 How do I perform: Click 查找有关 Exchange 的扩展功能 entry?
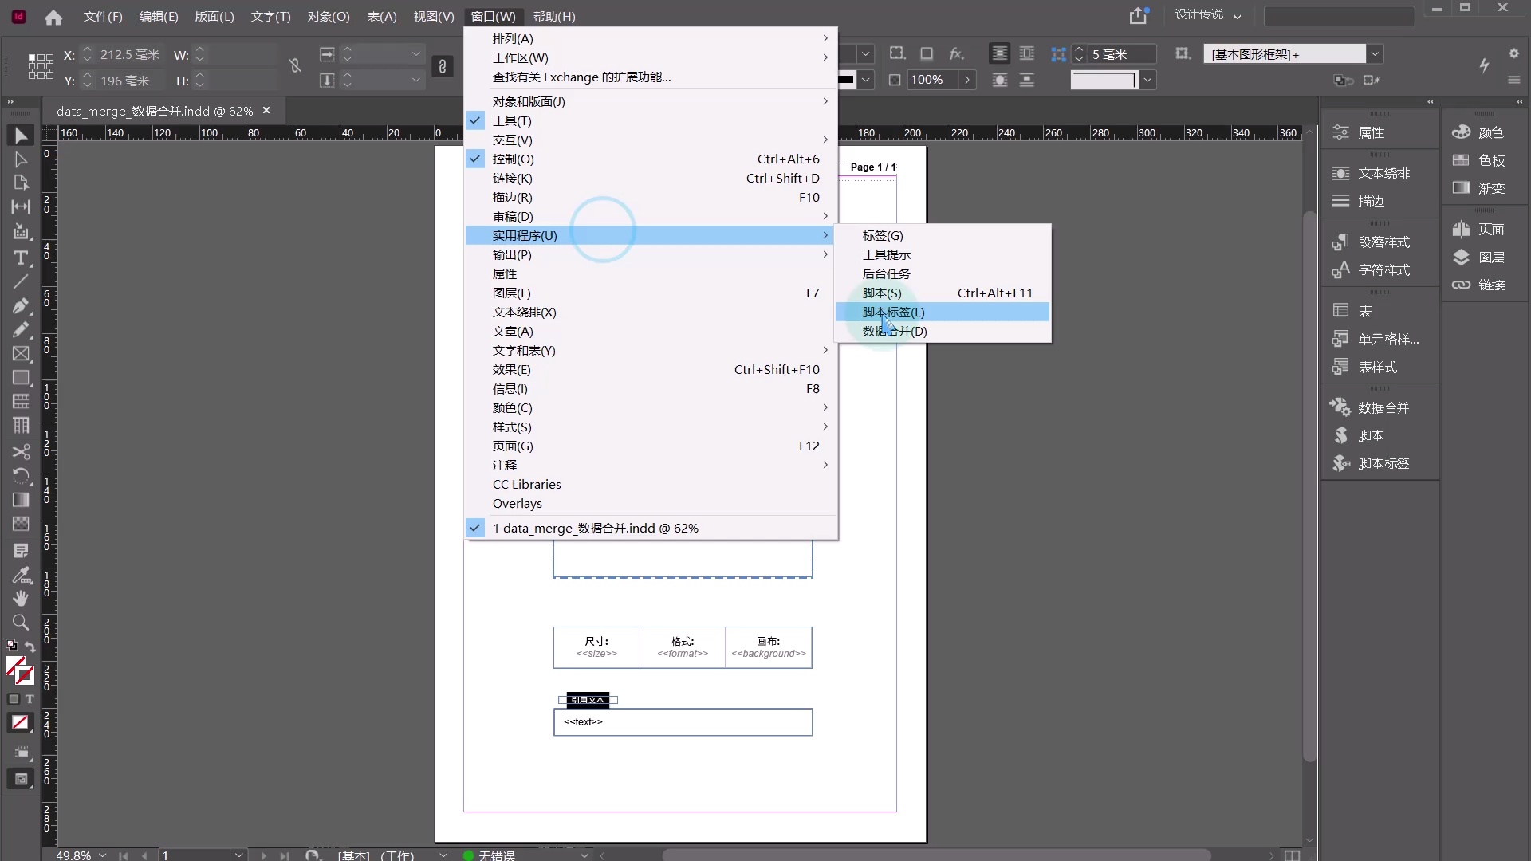point(651,77)
